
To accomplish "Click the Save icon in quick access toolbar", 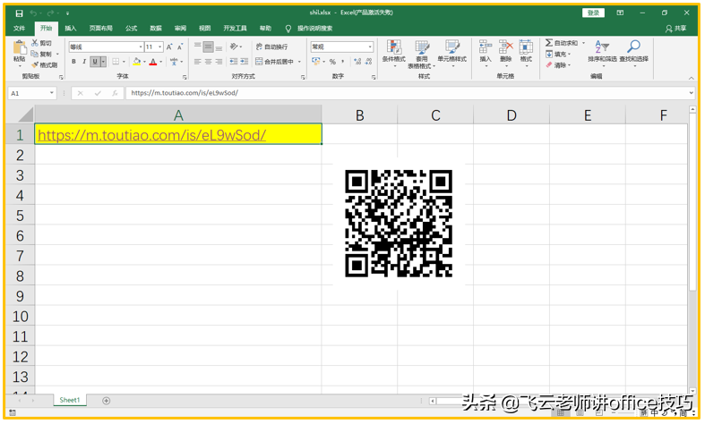I will point(19,13).
